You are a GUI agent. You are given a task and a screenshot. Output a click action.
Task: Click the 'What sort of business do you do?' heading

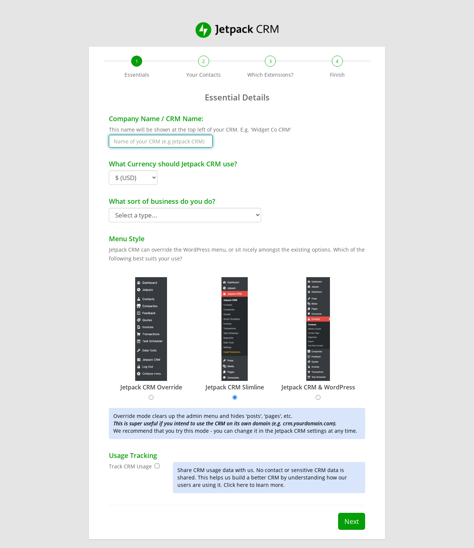pyautogui.click(x=162, y=202)
